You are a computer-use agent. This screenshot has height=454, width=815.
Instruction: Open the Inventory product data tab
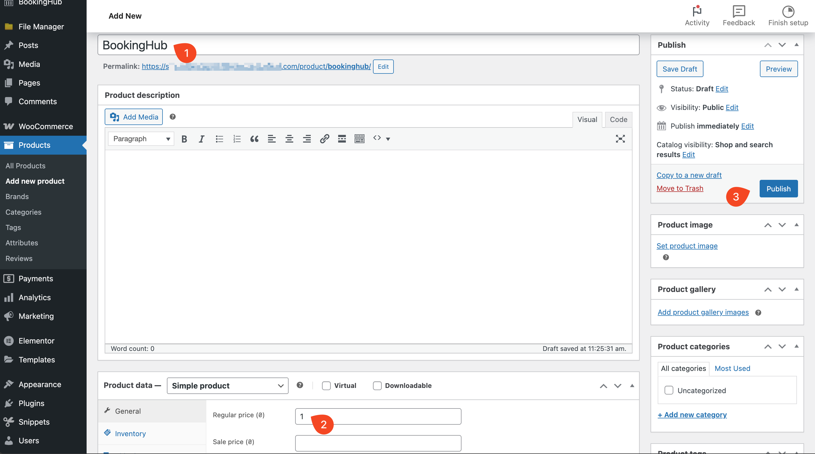tap(152, 433)
